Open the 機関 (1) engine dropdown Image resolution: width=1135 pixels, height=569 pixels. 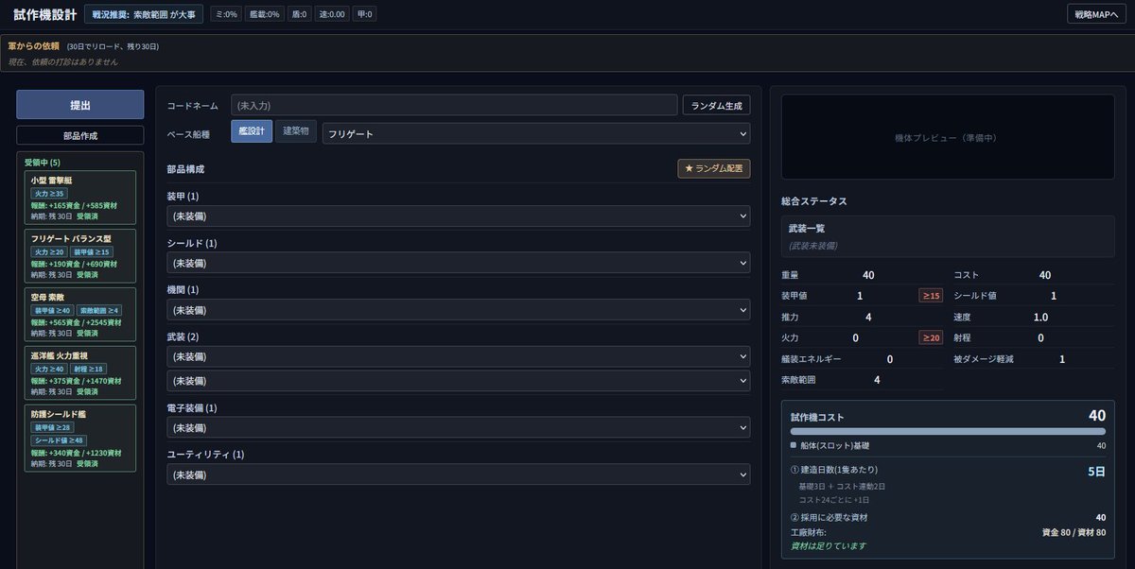(x=459, y=310)
